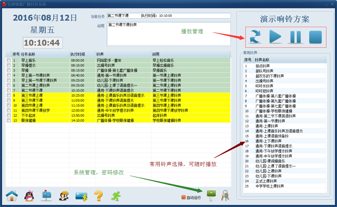Open the mailbox icon

click(x=46, y=196)
